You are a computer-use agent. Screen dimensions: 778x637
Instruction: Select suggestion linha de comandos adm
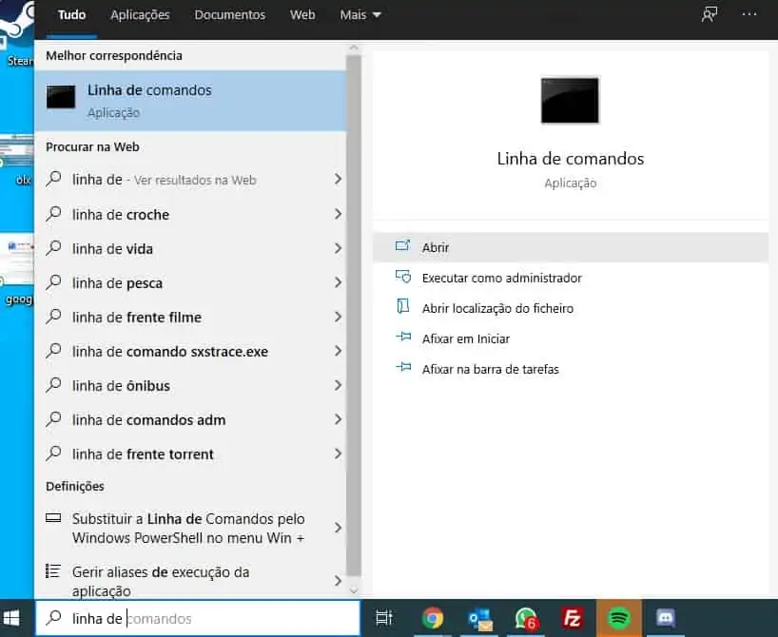pos(190,419)
